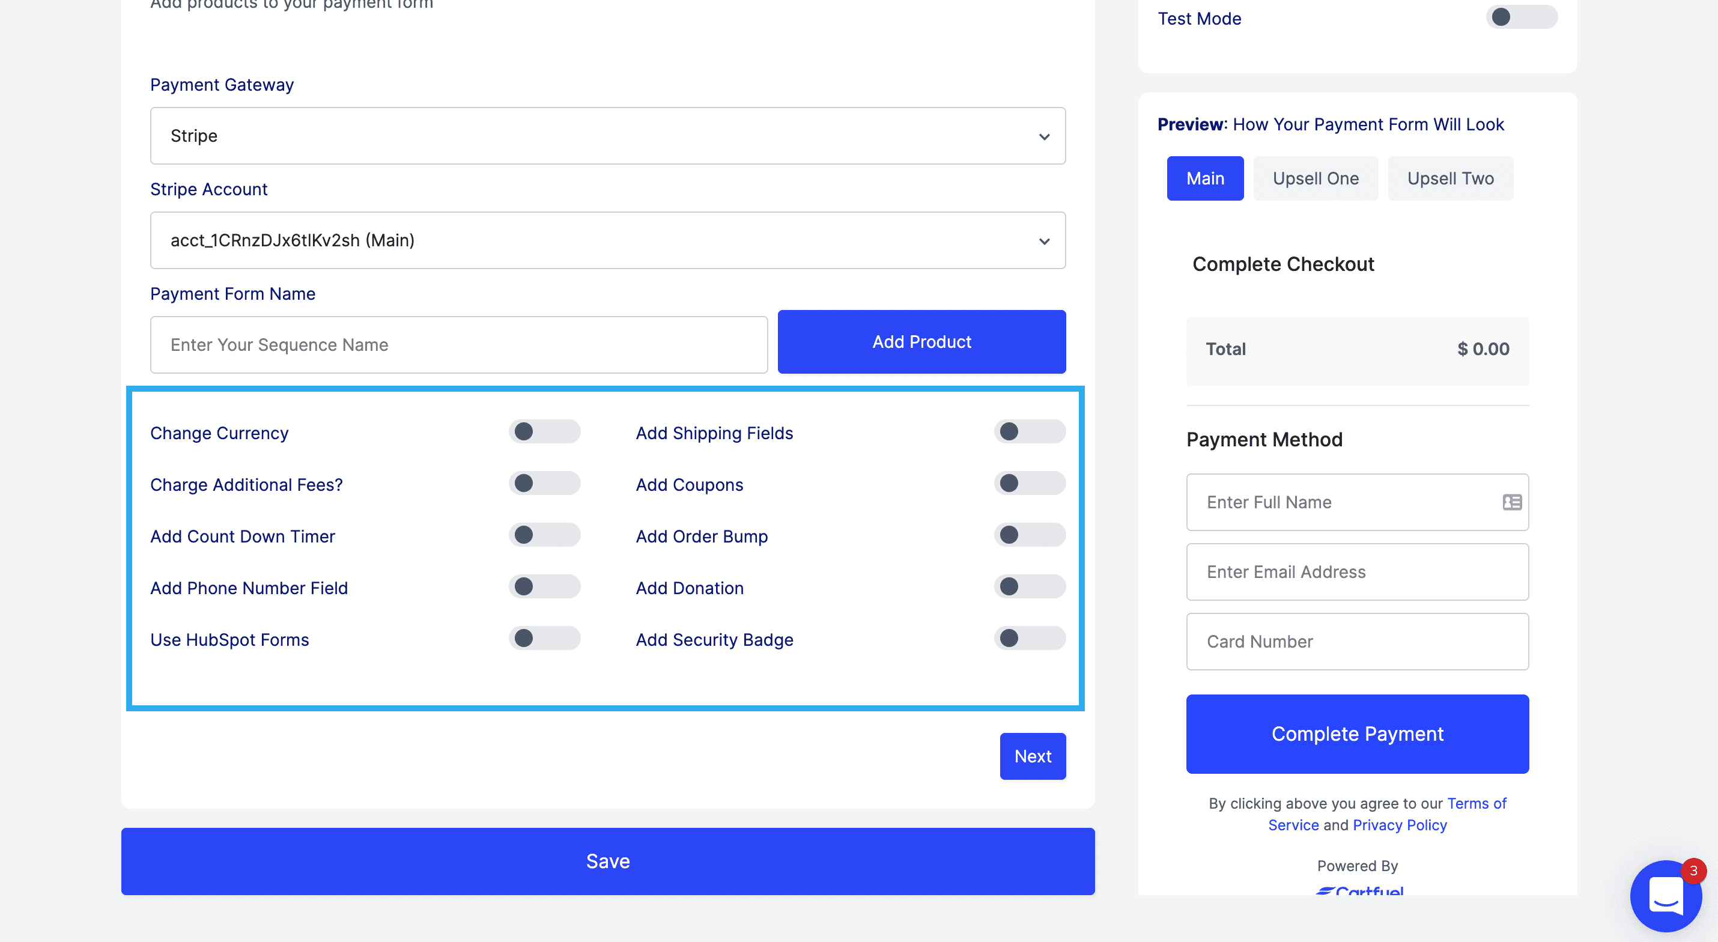Image resolution: width=1718 pixels, height=942 pixels.
Task: Click the contact card icon in Full Name field
Action: tap(1511, 502)
